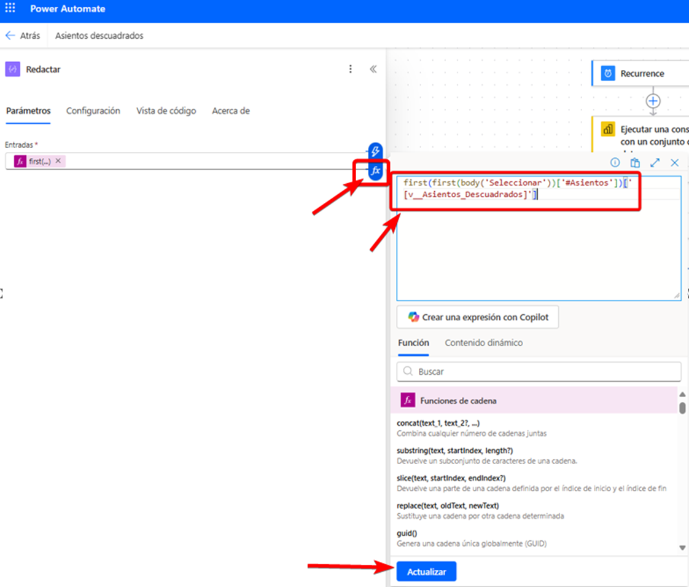Image resolution: width=689 pixels, height=587 pixels.
Task: Close the expression editor popup
Action: coord(675,163)
